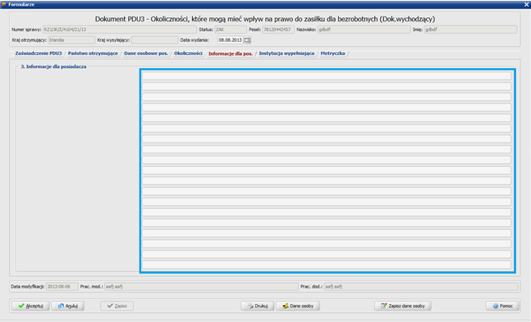531x322 pixels.
Task: Click the Akceptuj button
Action: (30, 306)
